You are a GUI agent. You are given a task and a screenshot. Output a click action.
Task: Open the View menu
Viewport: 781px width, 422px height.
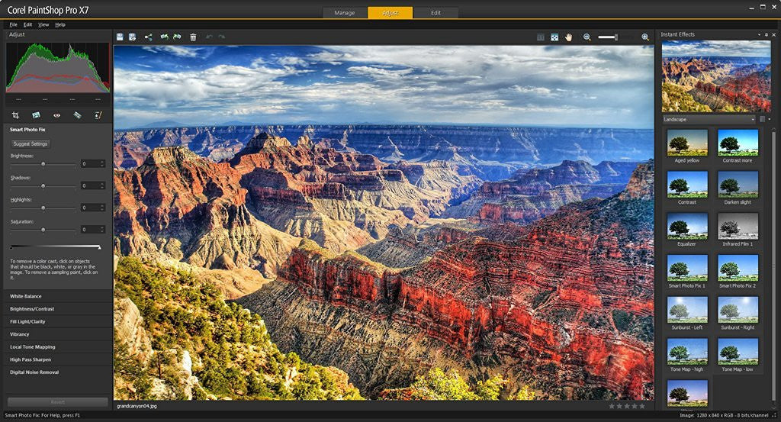click(x=43, y=24)
